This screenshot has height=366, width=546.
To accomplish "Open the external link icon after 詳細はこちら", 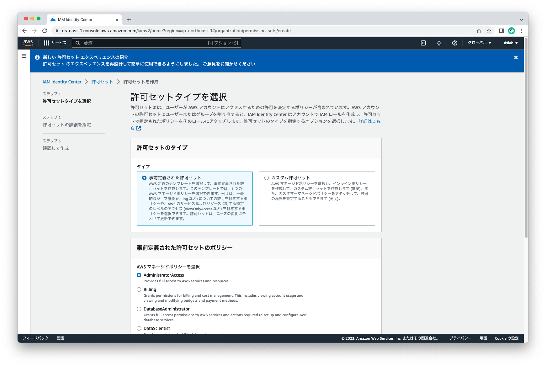I will point(139,128).
